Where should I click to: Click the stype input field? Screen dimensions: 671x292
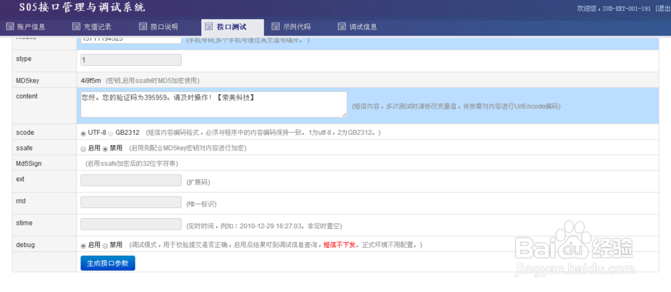(x=131, y=60)
